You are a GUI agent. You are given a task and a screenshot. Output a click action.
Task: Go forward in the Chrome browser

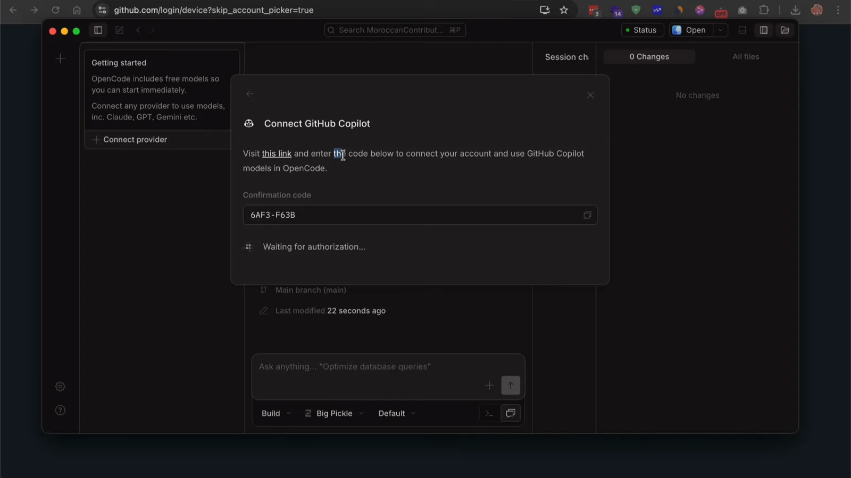[x=34, y=10]
